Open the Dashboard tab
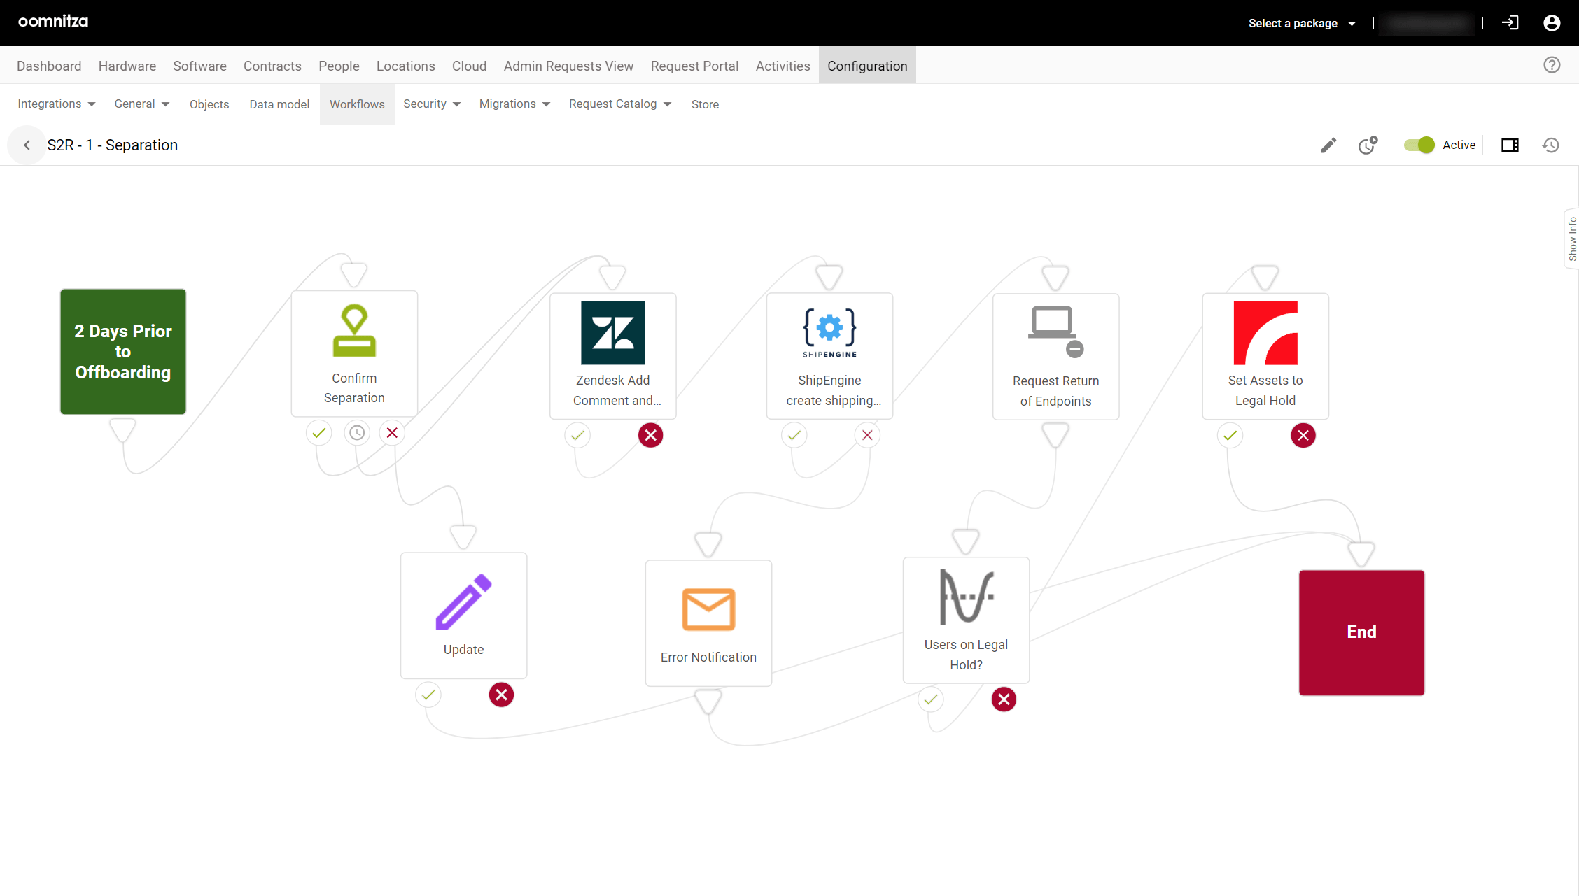 (x=49, y=66)
